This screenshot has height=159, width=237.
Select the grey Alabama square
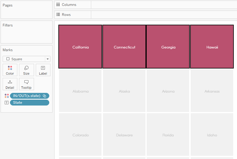pos(80,91)
